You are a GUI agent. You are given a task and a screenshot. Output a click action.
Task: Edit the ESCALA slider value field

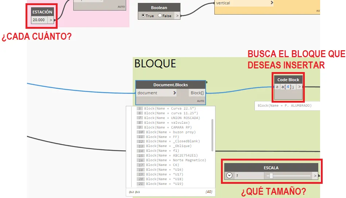click(249, 175)
